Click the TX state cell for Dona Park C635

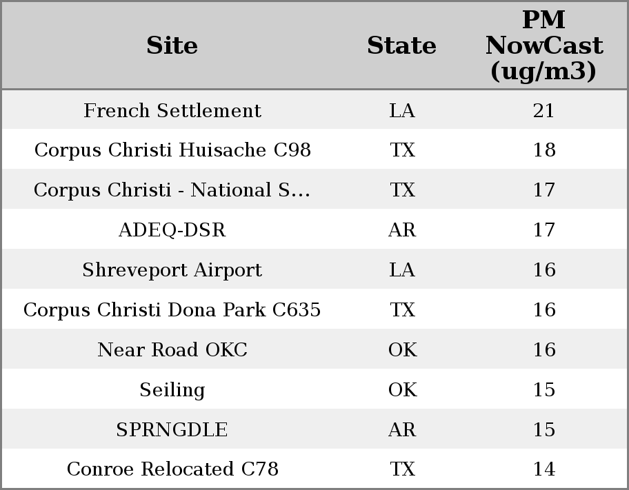(x=402, y=310)
